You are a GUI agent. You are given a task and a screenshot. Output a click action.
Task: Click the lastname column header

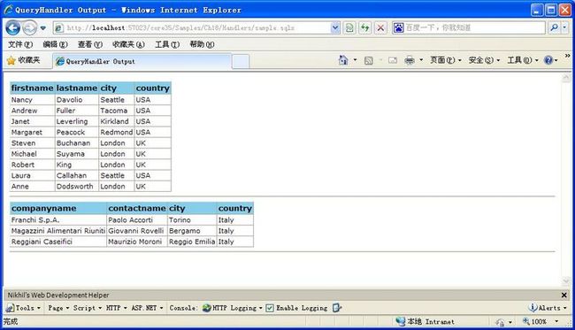coord(77,88)
